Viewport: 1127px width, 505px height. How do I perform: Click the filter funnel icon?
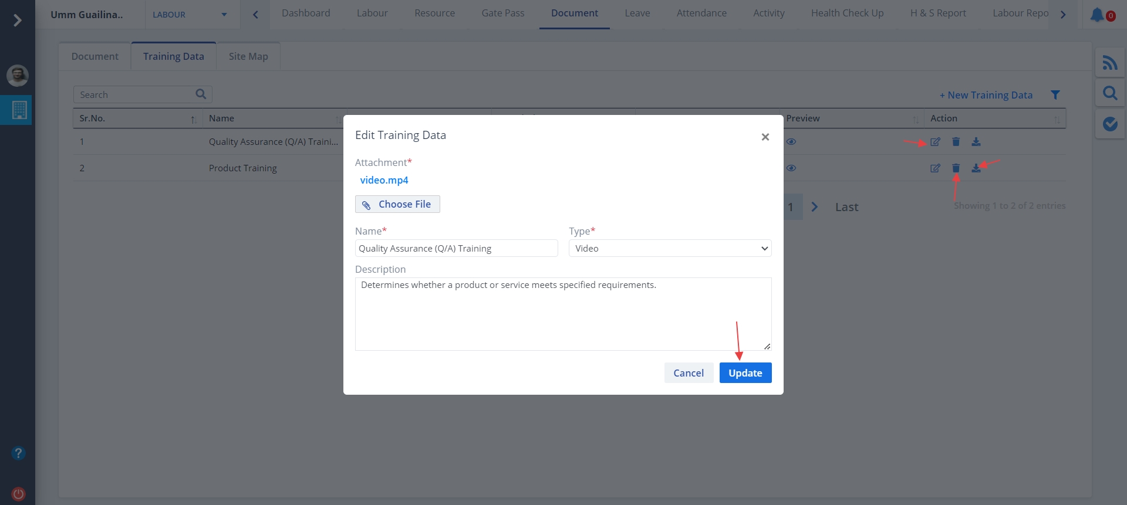pyautogui.click(x=1055, y=95)
